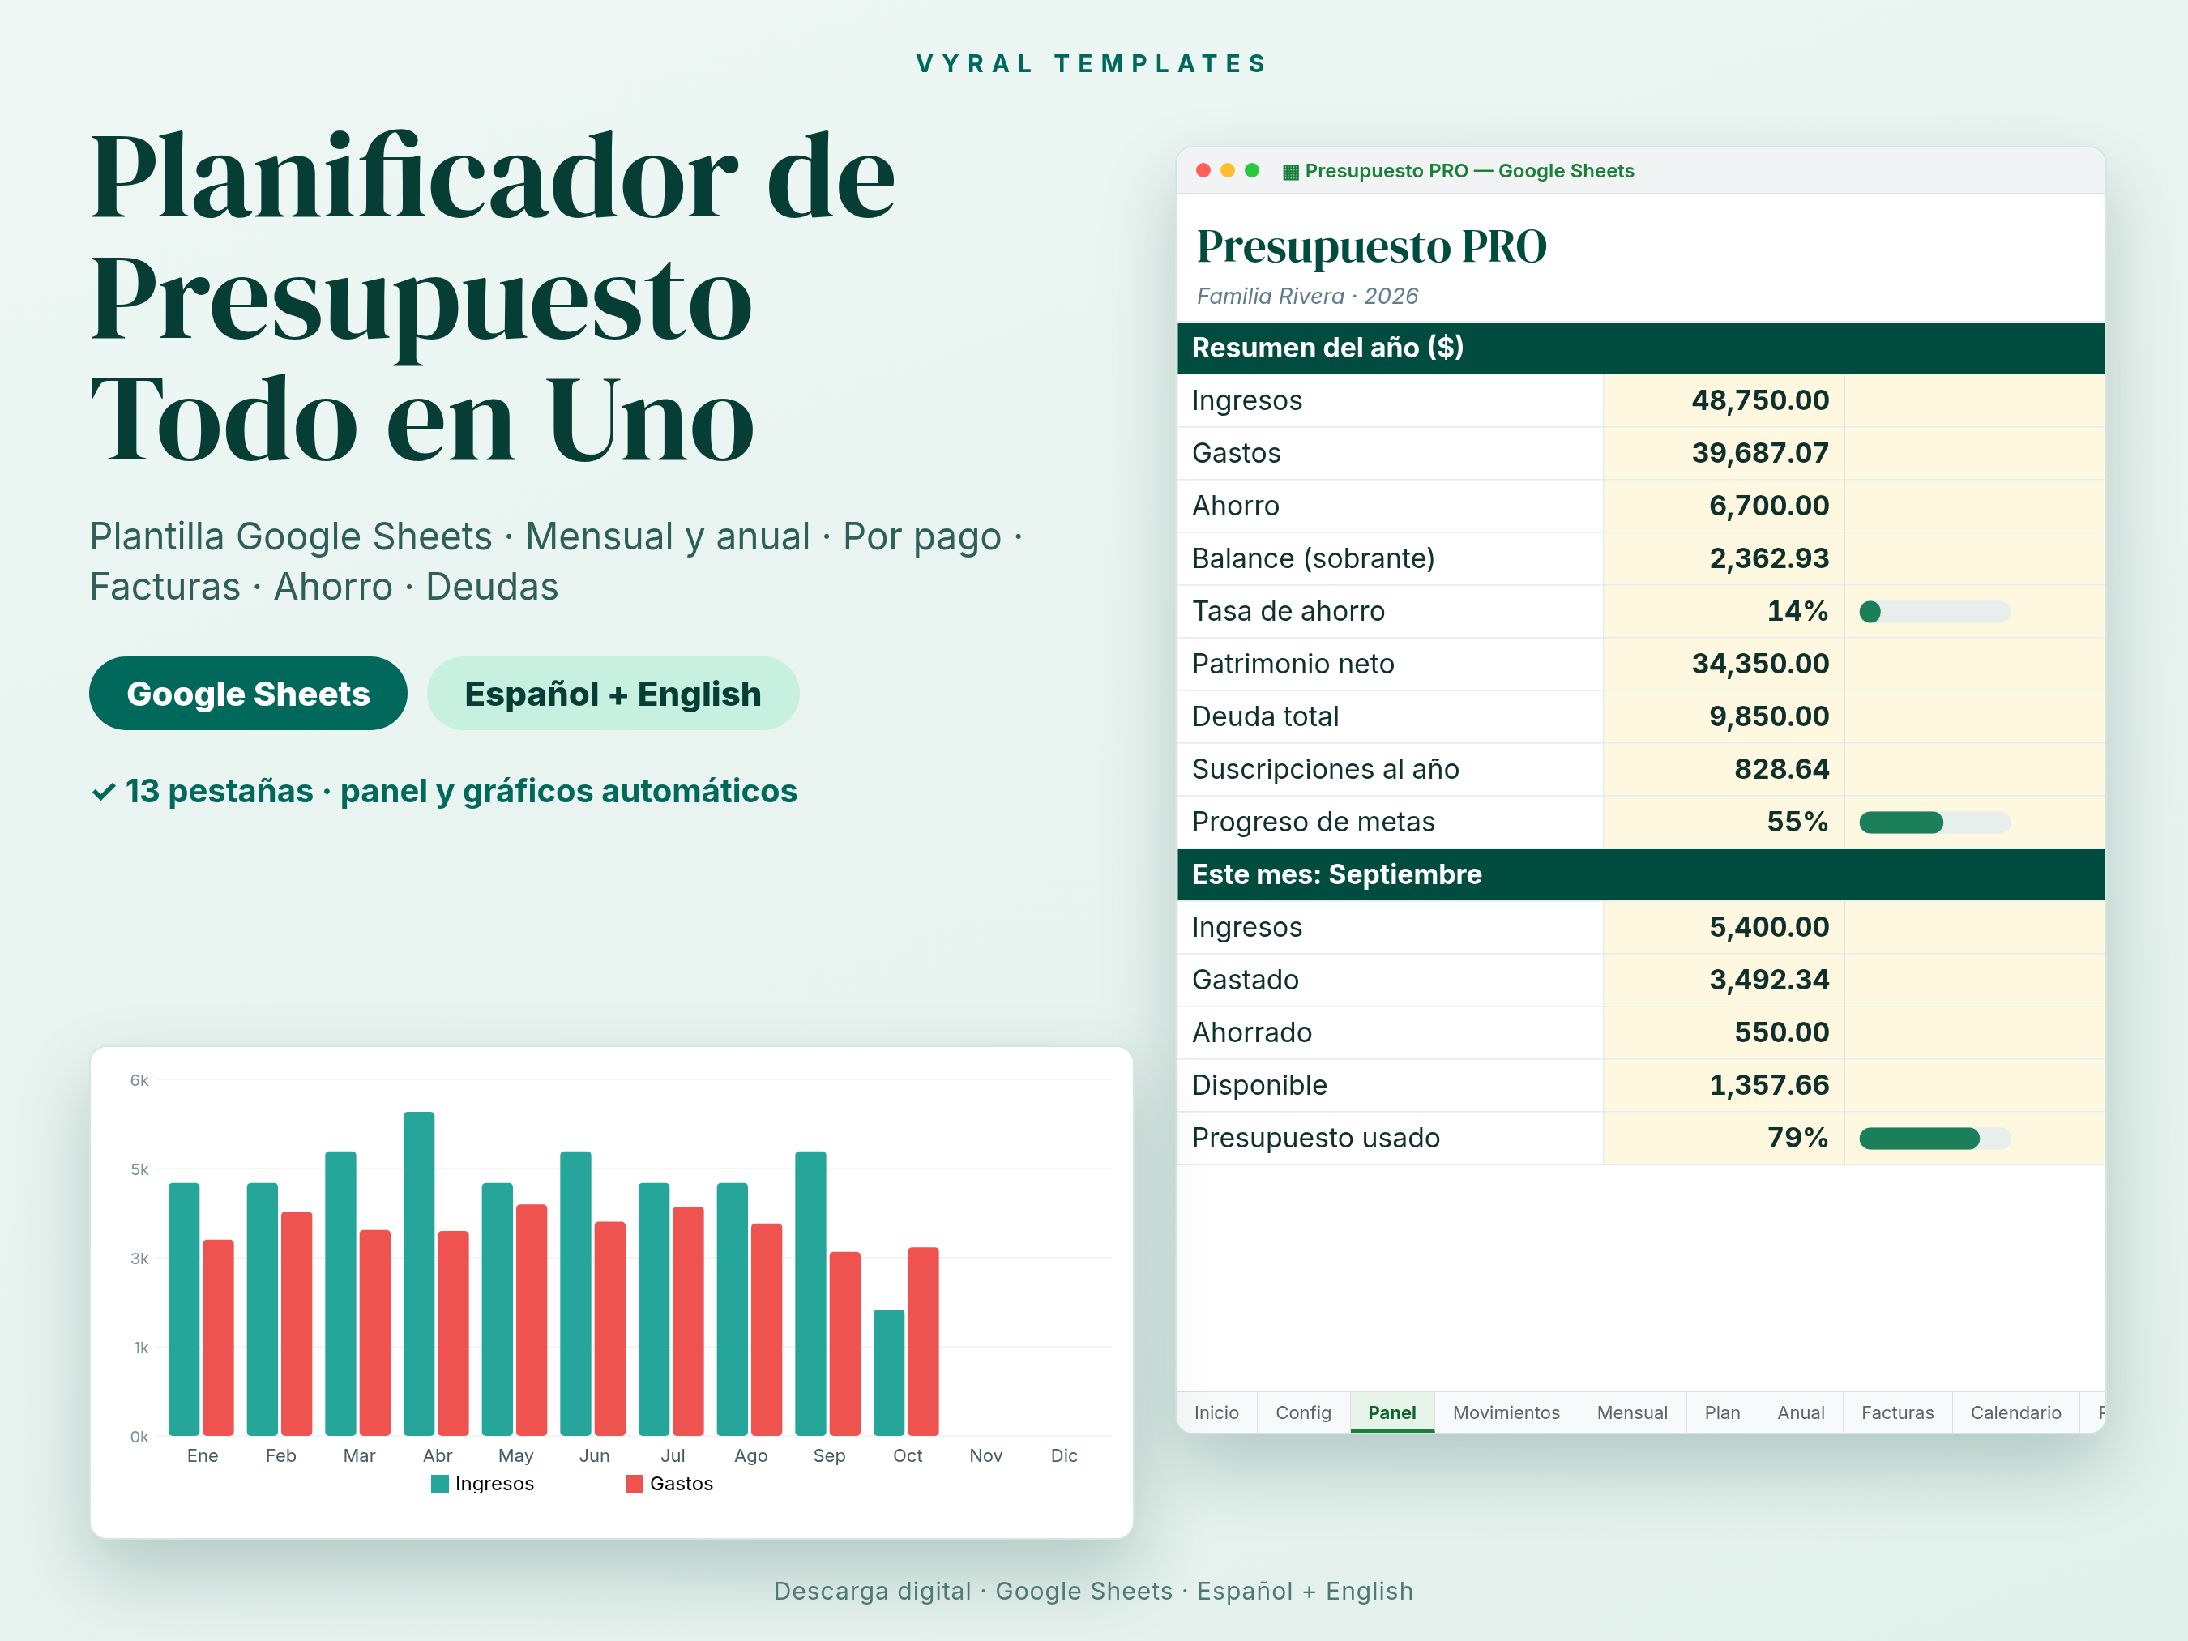
Task: Select the yearly Ingresos value 48,750.00
Action: pos(1759,400)
